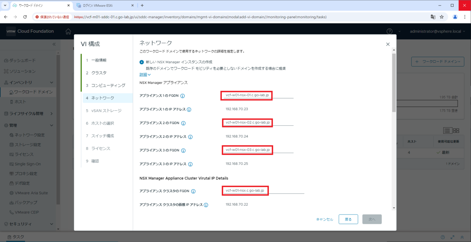Open the Chrome three-dot menu

click(465, 17)
